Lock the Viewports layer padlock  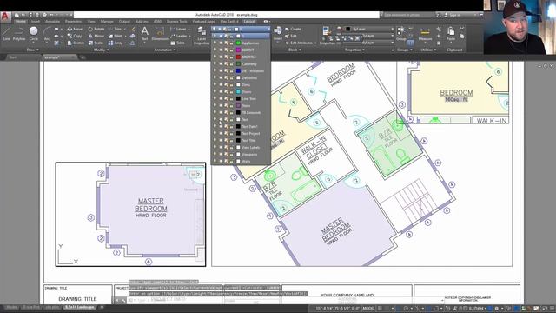click(x=231, y=155)
